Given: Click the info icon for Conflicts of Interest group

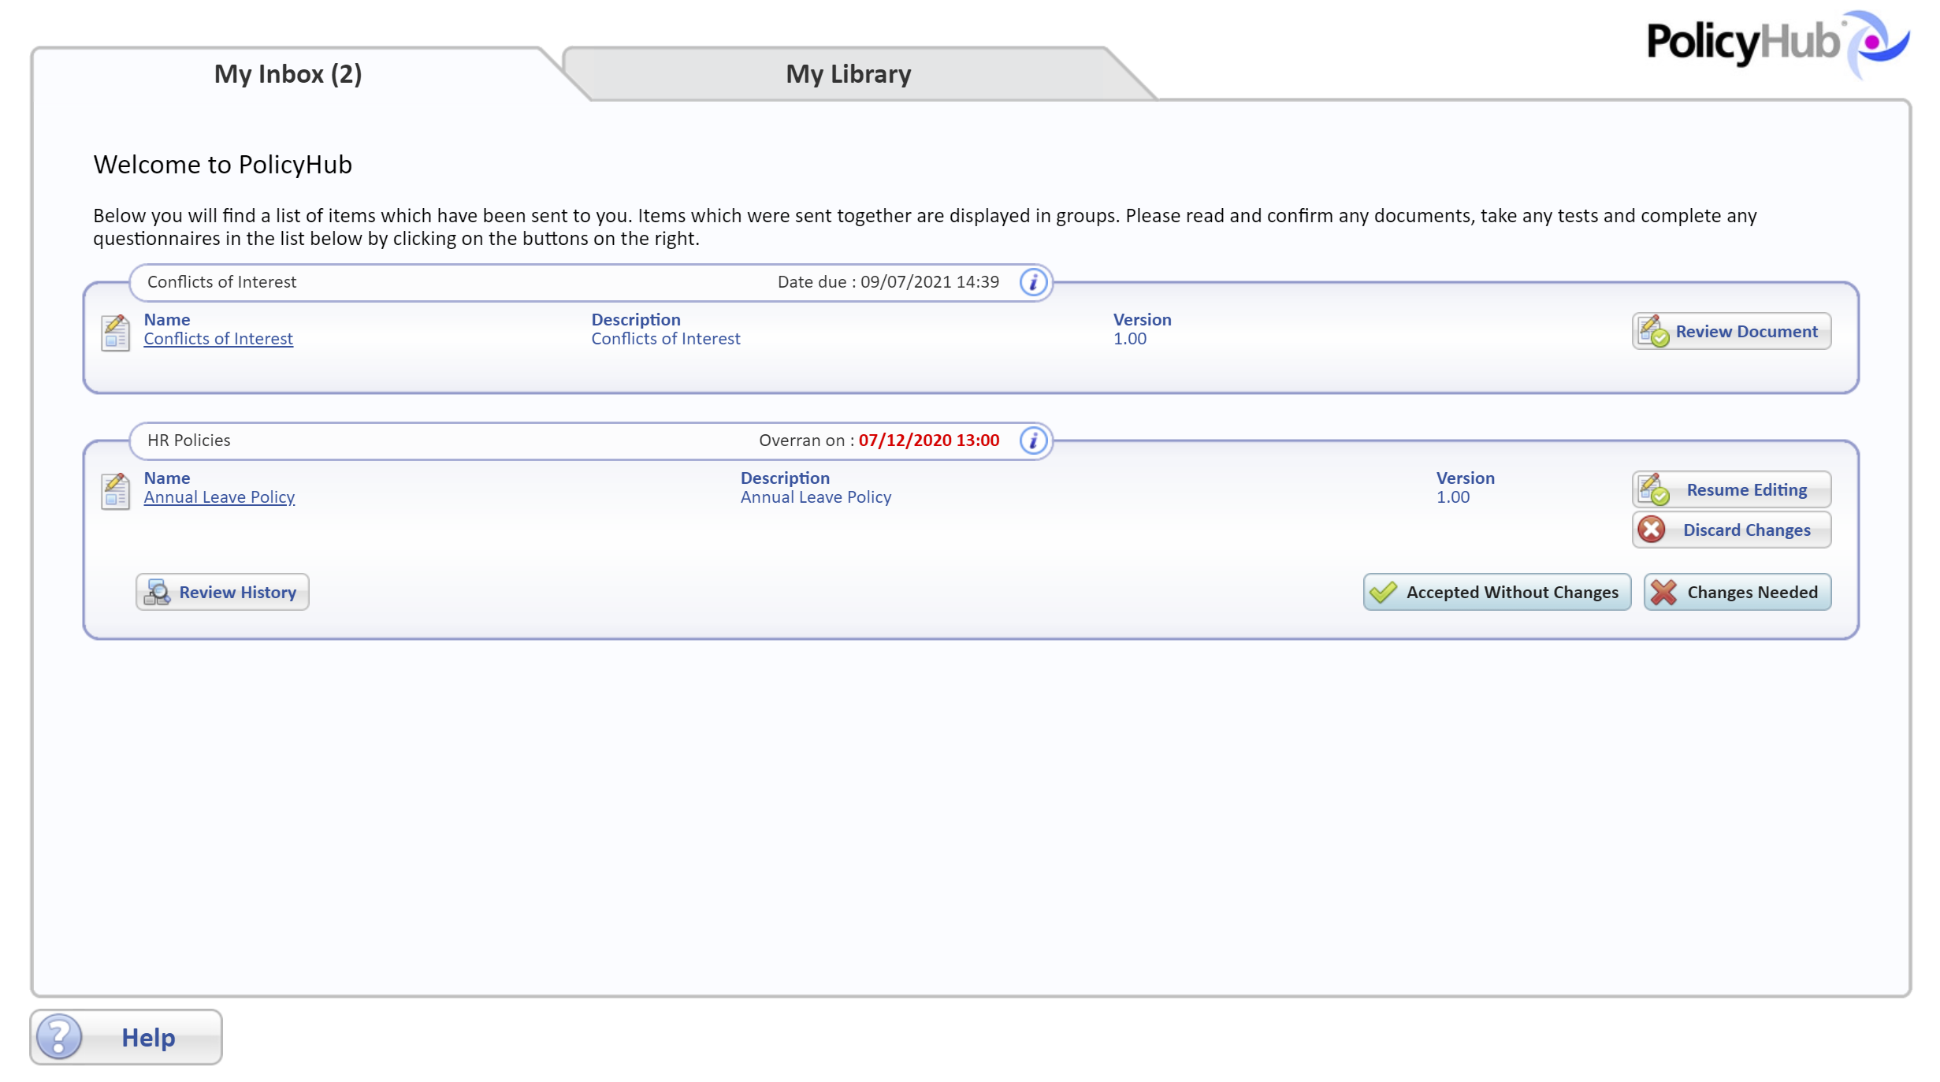Looking at the screenshot, I should (1032, 282).
